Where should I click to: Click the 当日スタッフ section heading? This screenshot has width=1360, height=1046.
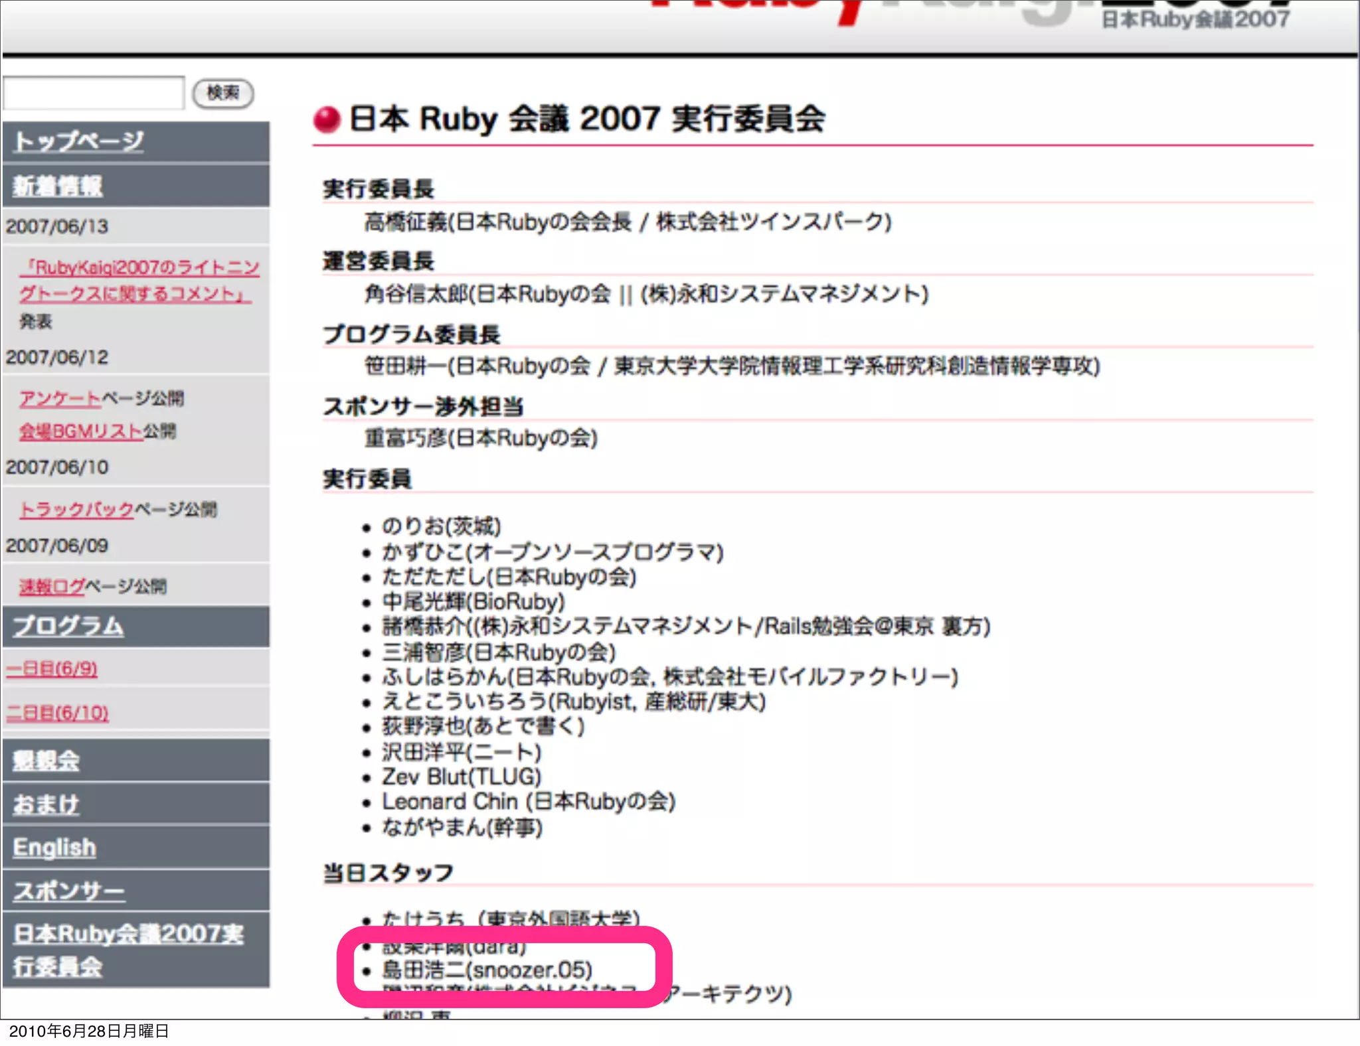pos(388,873)
